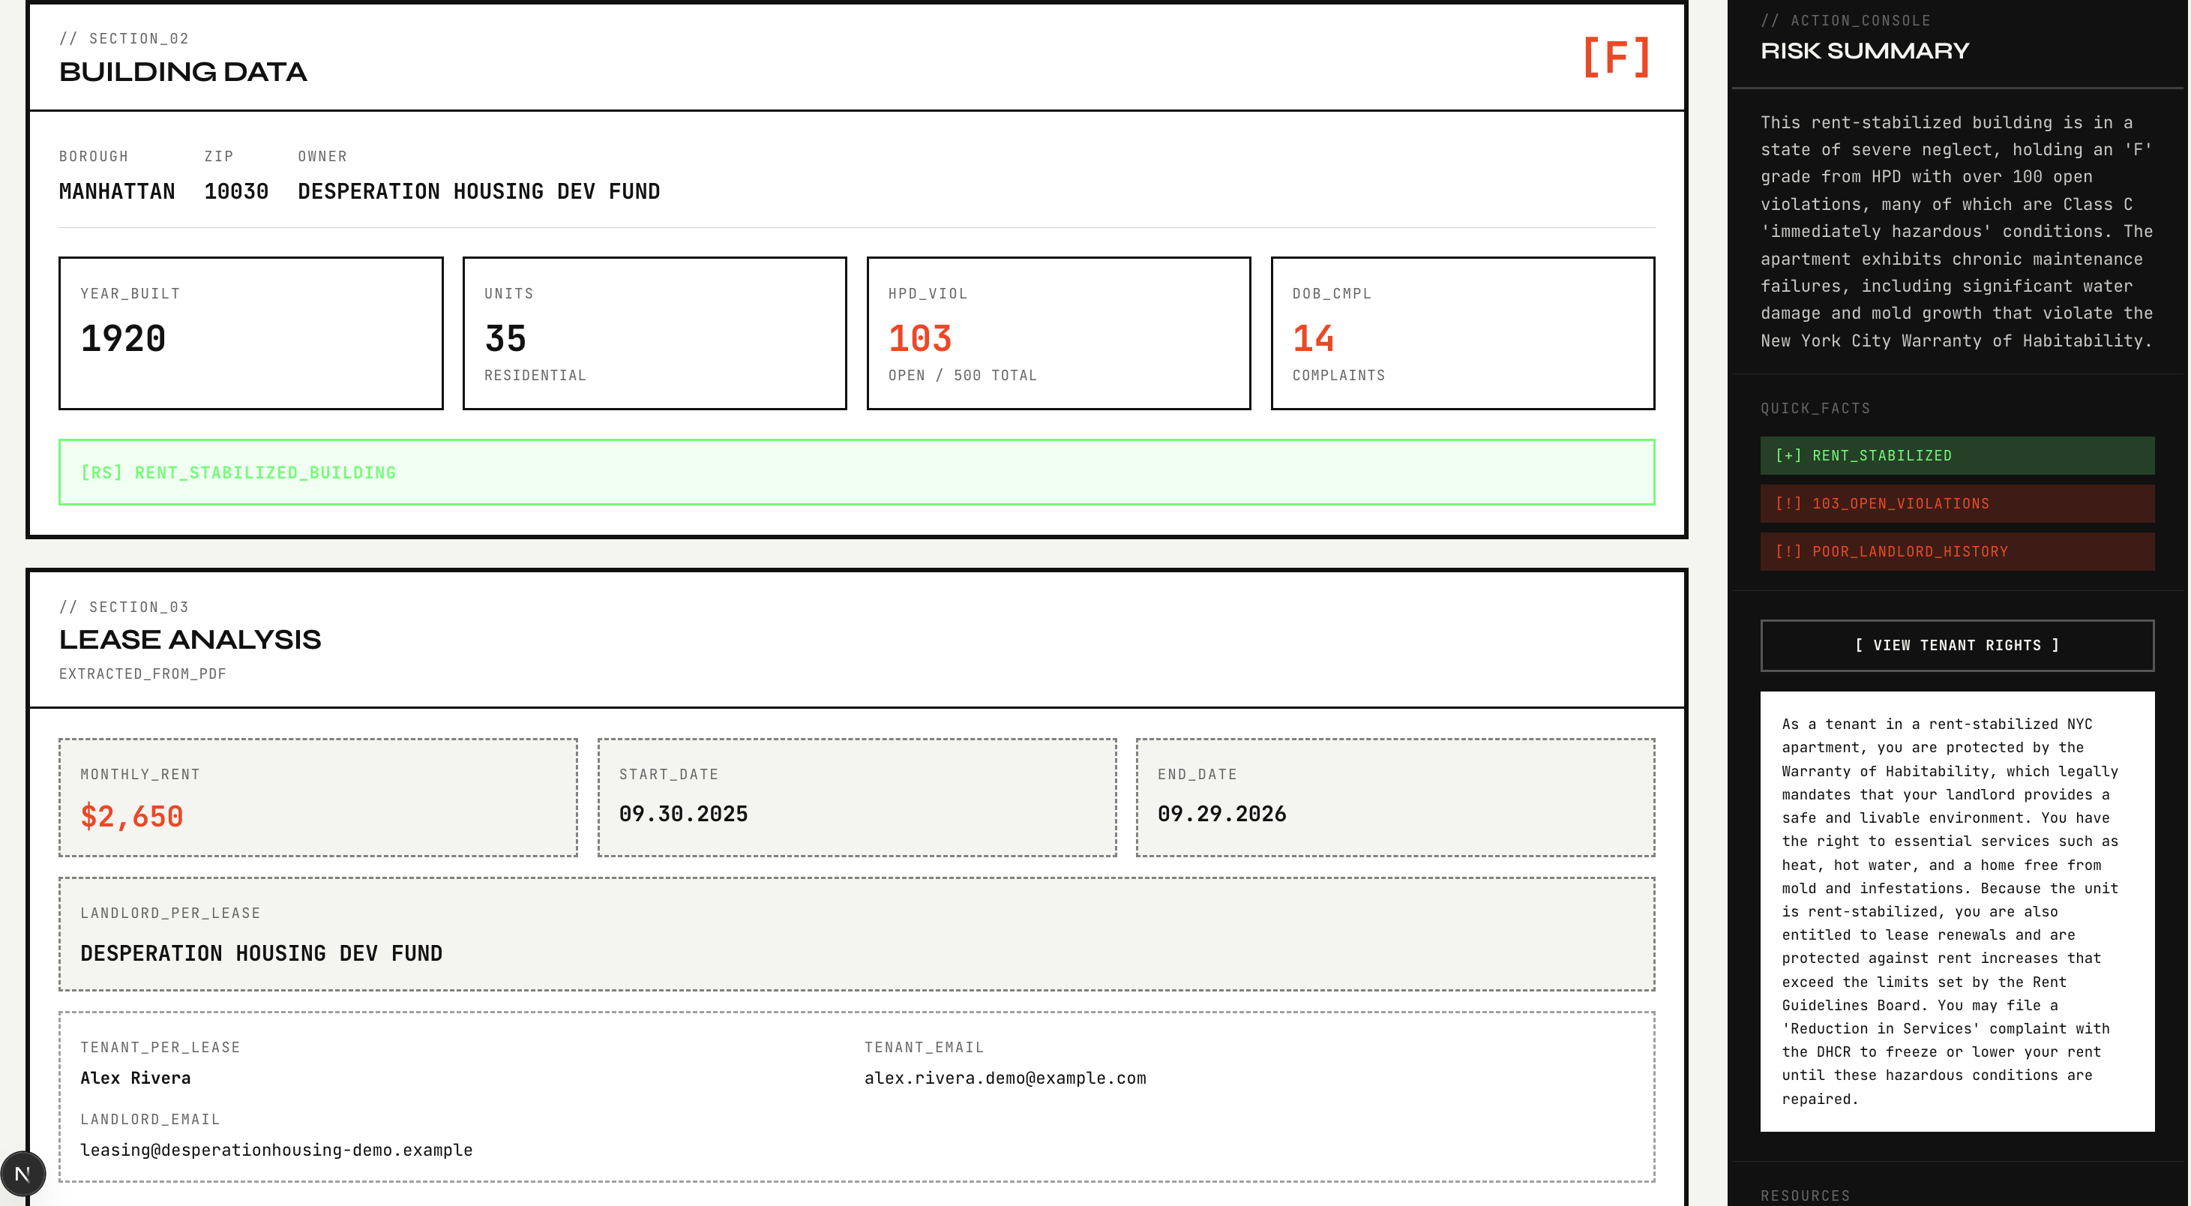Select the HPD_VIOL 103 stat card
Screen dimensions: 2191x1206
click(x=1057, y=334)
